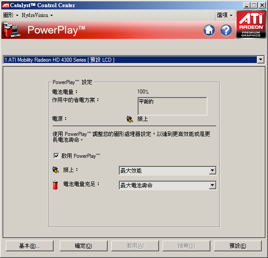This screenshot has width=268, height=258.
Task: Close the Catalyst Control Center window
Action: pyautogui.click(x=262, y=5)
